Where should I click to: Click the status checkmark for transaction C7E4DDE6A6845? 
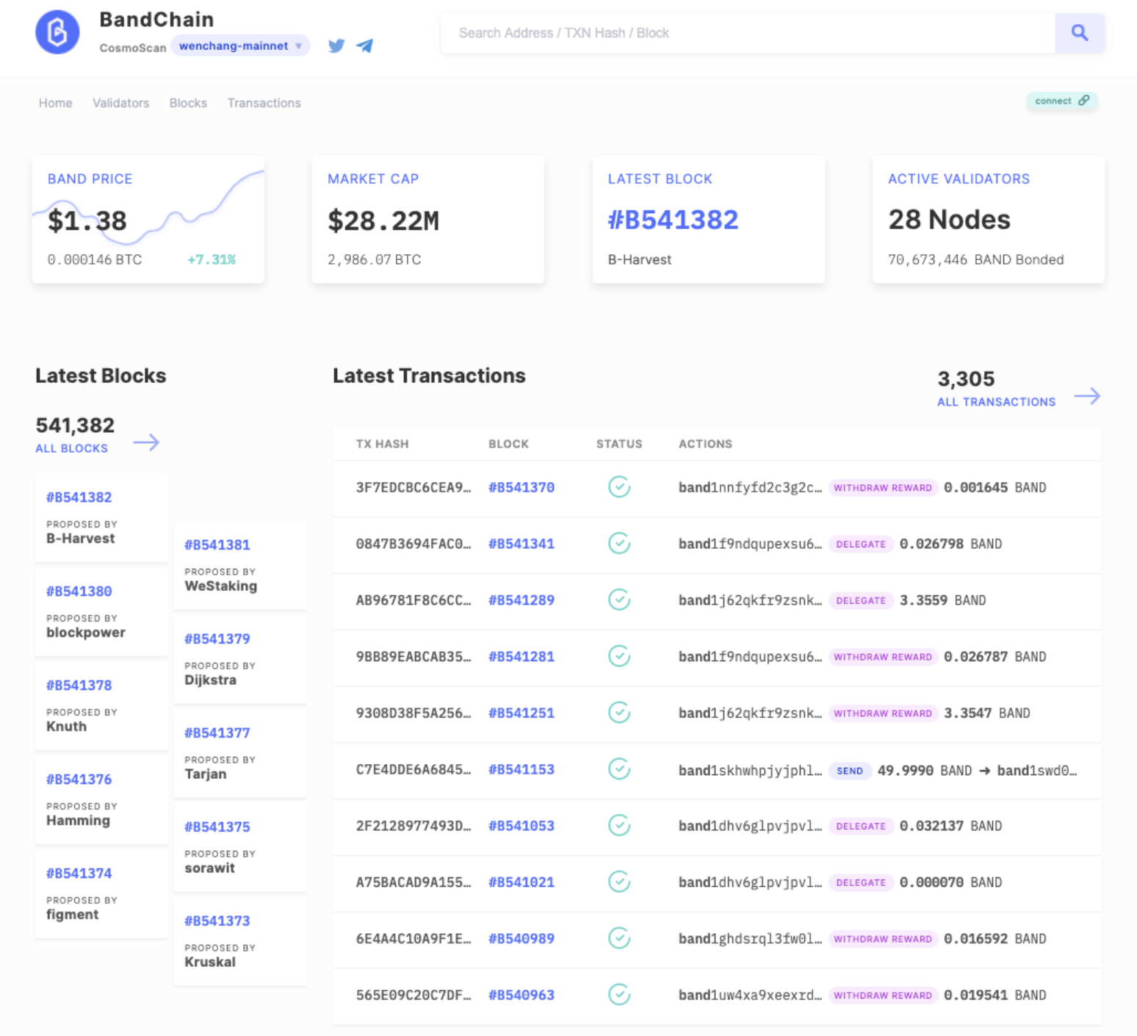coord(619,769)
